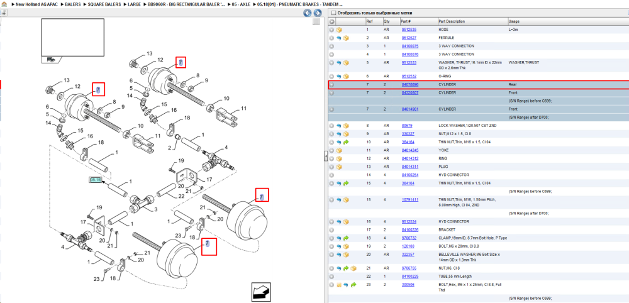Click the small square button above diagram
Screen dimensions: 629x303
pyautogui.click(x=316, y=21)
